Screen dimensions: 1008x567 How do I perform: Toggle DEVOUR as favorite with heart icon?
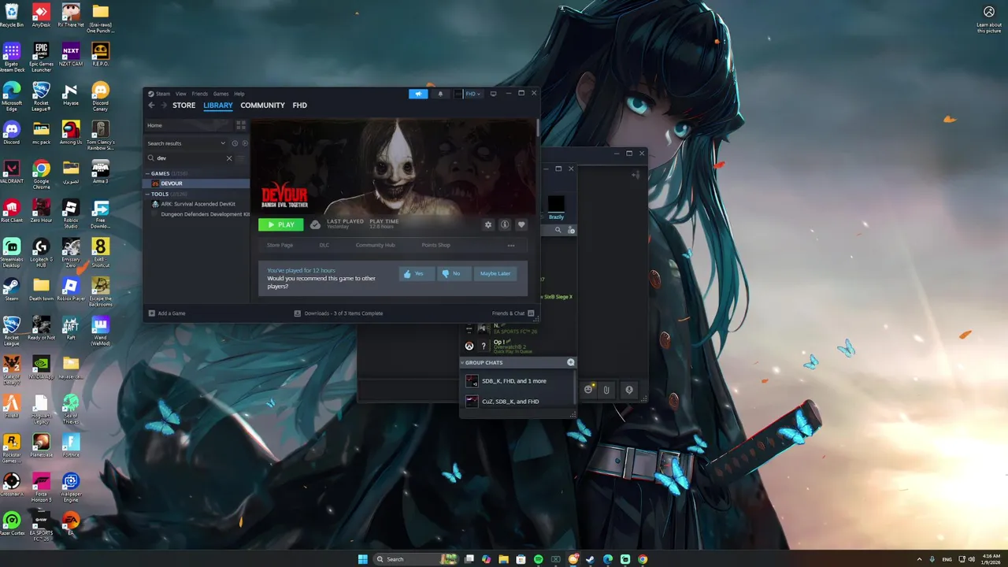[521, 224]
